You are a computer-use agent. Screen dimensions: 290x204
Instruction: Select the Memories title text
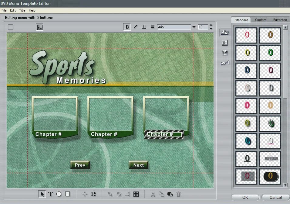tap(81, 80)
